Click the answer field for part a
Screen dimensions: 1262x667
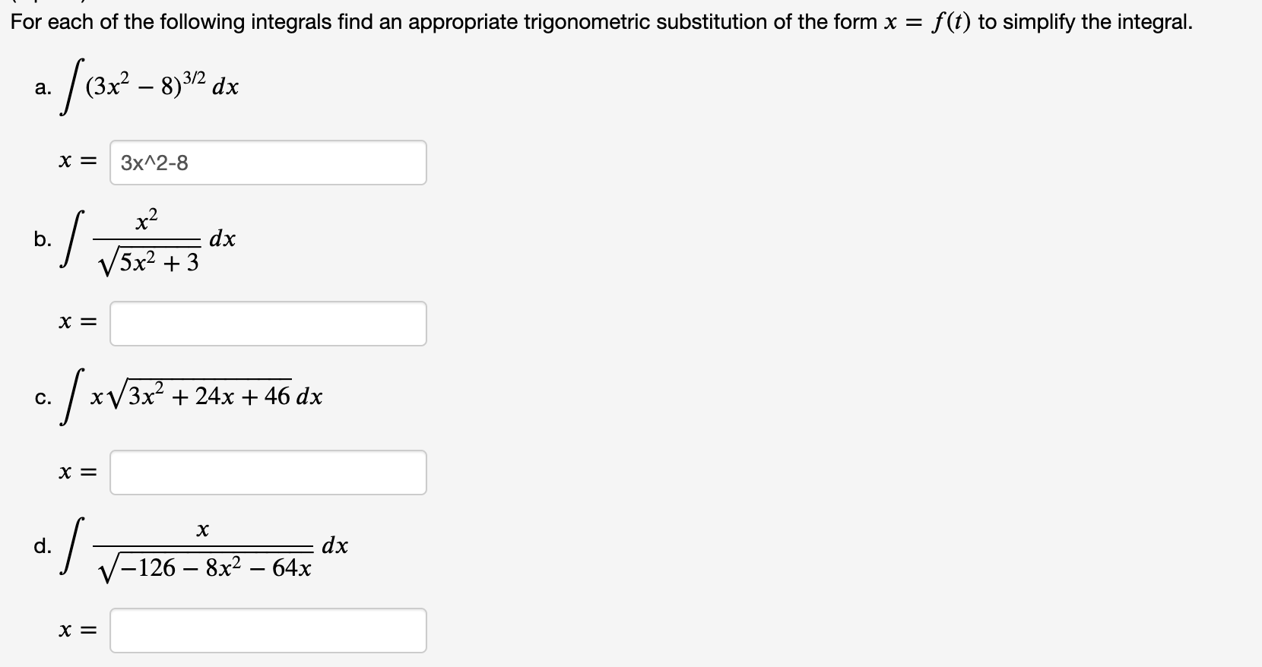coord(268,162)
